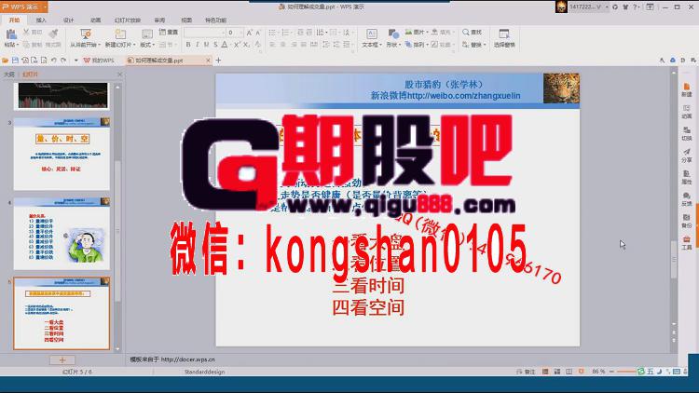The width and height of the screenshot is (699, 393).
Task: Click zoom out minus in status bar
Action: click(611, 372)
